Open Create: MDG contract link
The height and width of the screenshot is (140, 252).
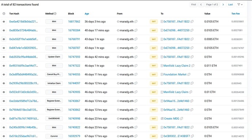click(x=172, y=118)
